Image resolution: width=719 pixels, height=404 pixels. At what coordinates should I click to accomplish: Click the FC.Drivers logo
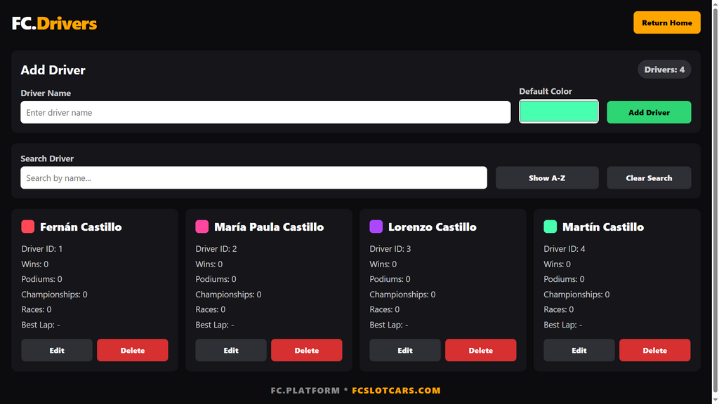[x=54, y=23]
